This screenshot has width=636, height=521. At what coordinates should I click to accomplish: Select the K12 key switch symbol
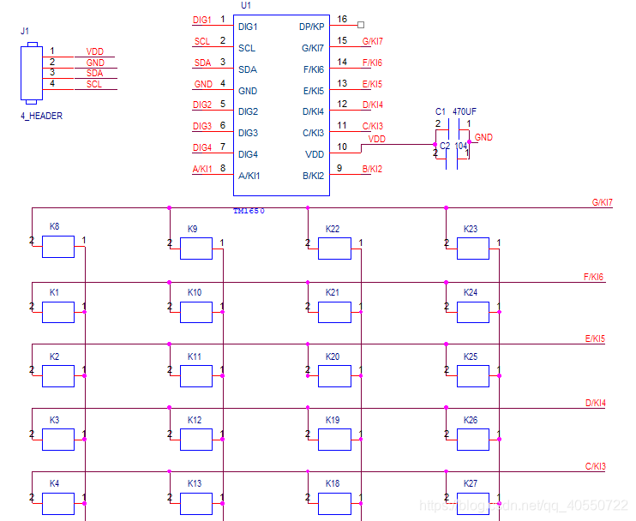point(196,440)
